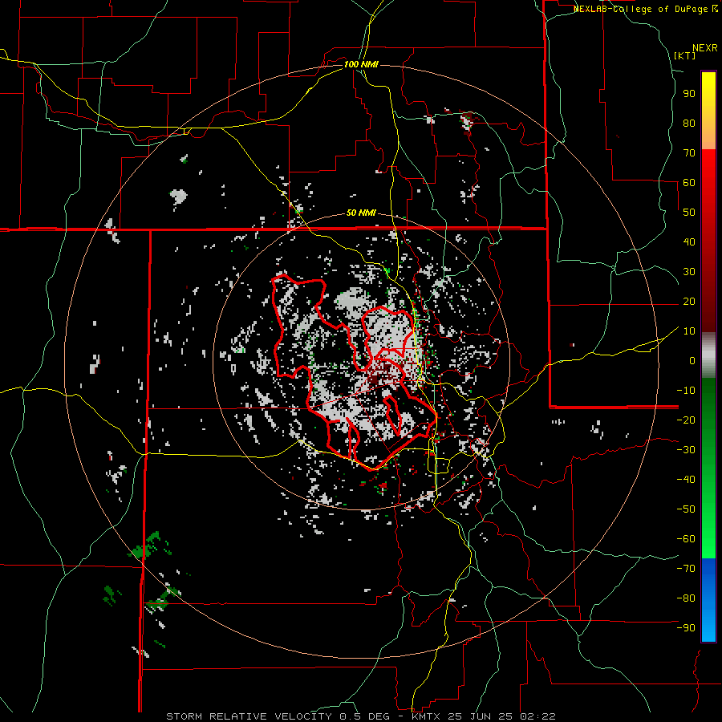Click the positive 40 scale label
Screen dimensions: 722x722
click(x=689, y=241)
